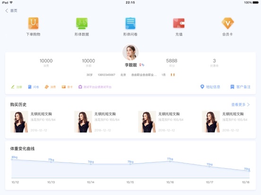Select the 80kg point on weight chart
The width and height of the screenshot is (261, 195).
point(12,159)
